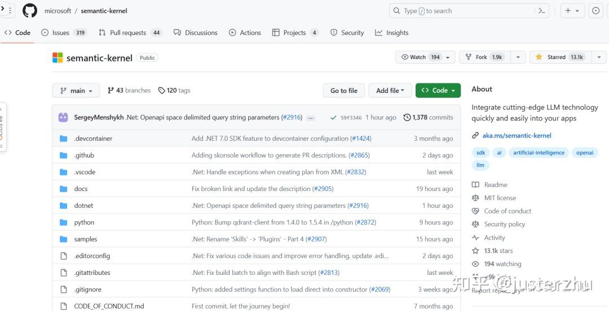
Task: Toggle the Watch subscription button
Action: (x=420, y=57)
